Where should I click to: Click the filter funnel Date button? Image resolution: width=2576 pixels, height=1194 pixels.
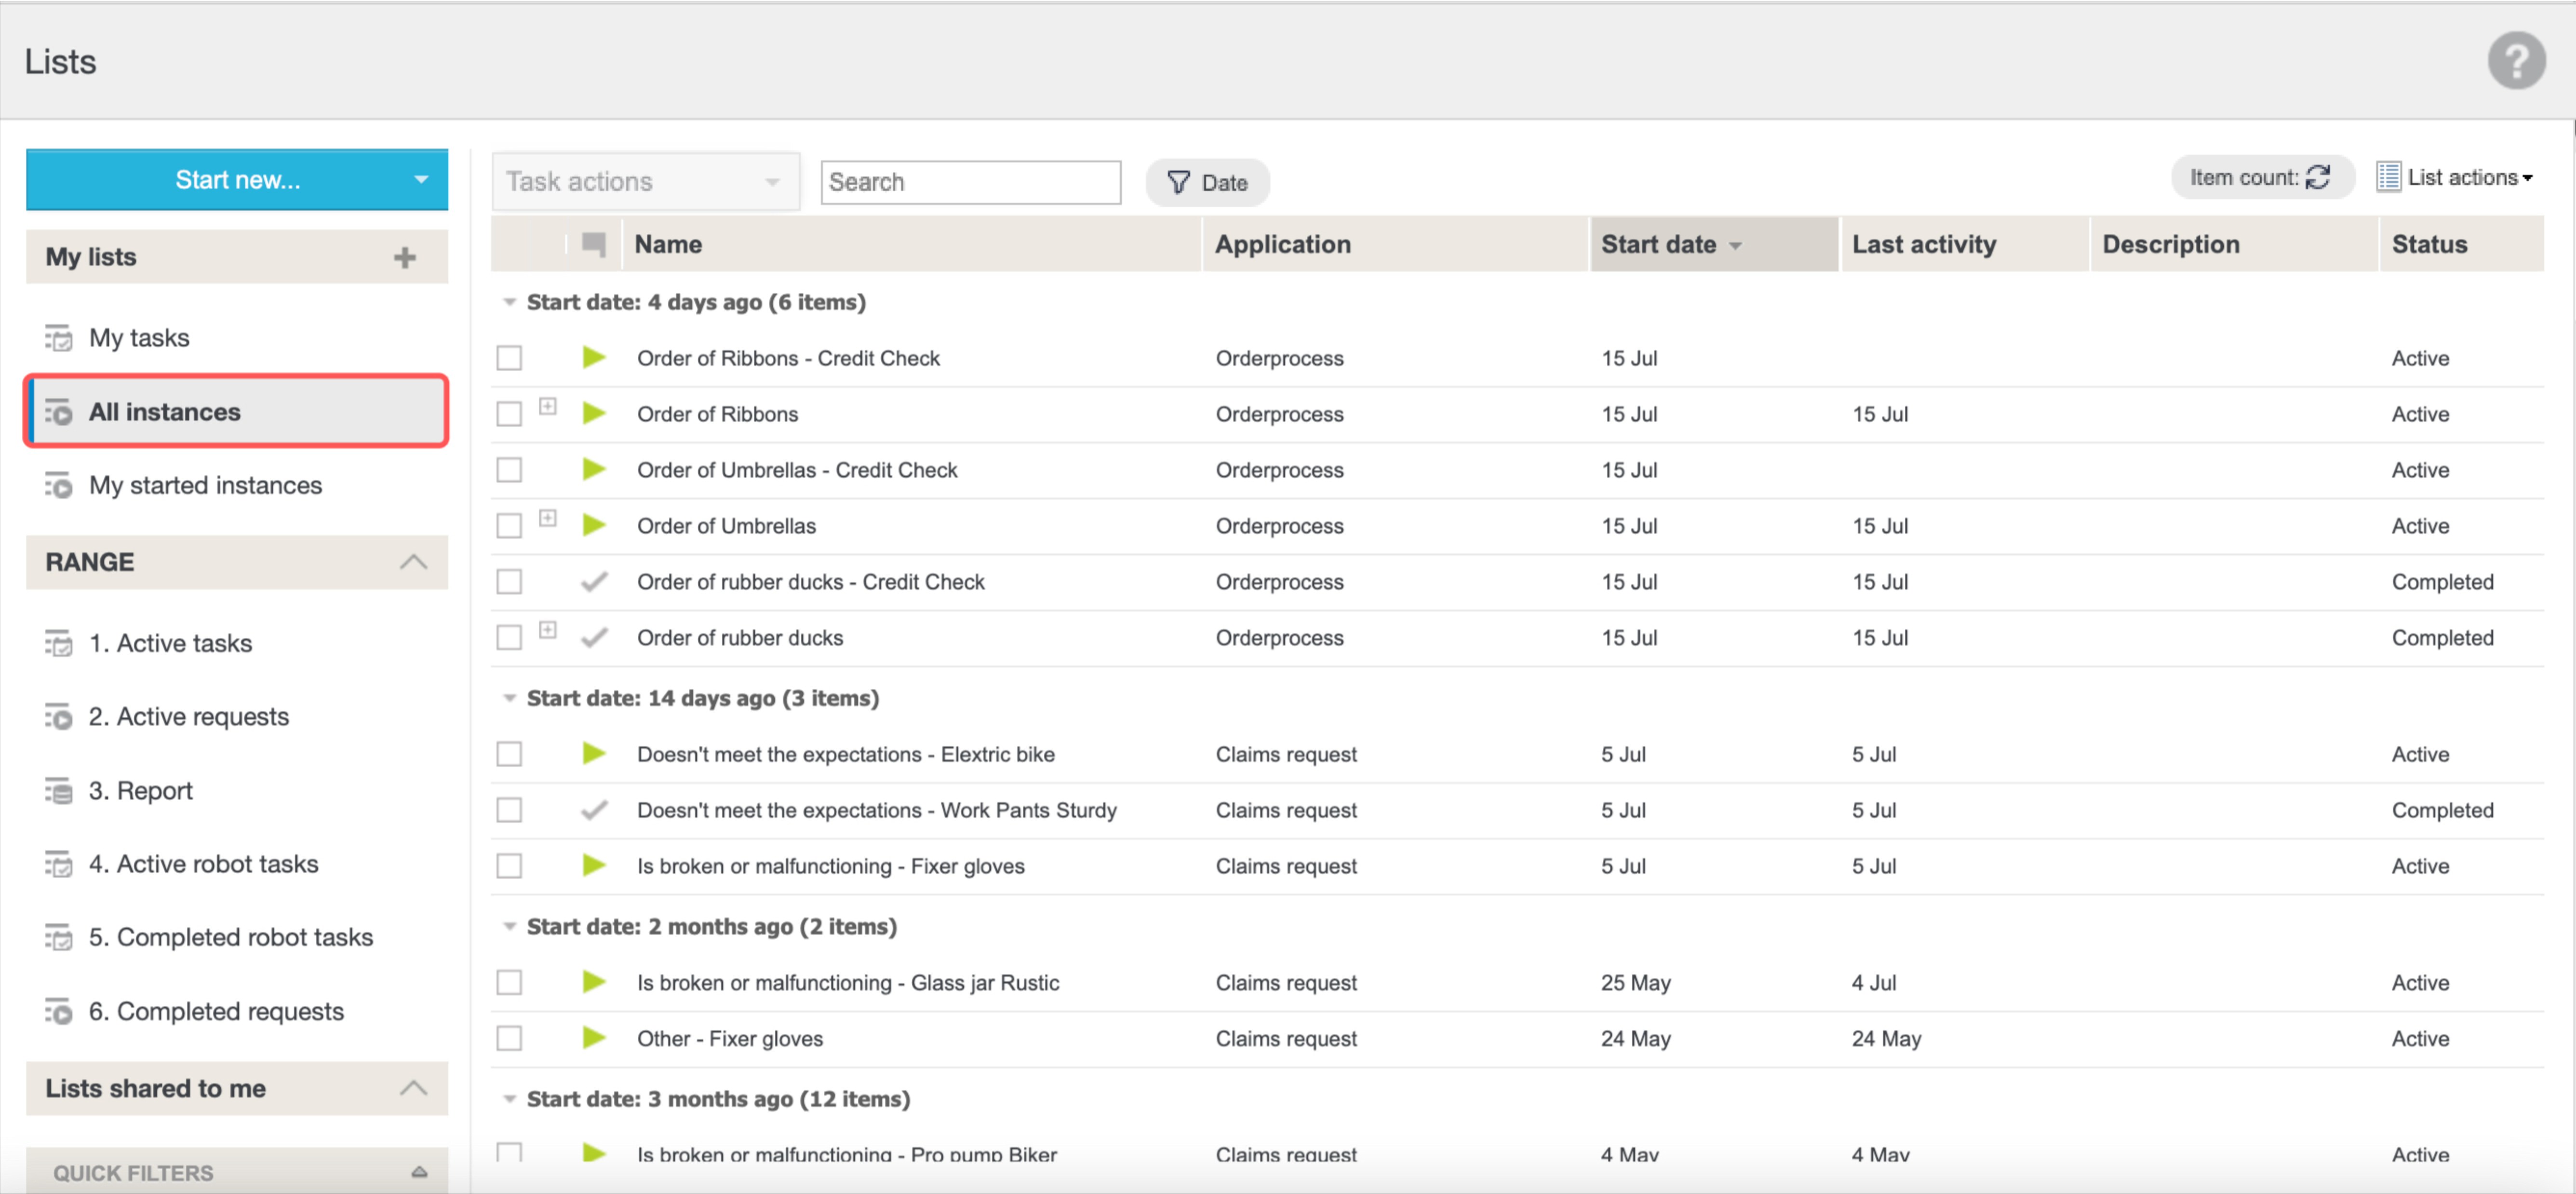[x=1207, y=183]
